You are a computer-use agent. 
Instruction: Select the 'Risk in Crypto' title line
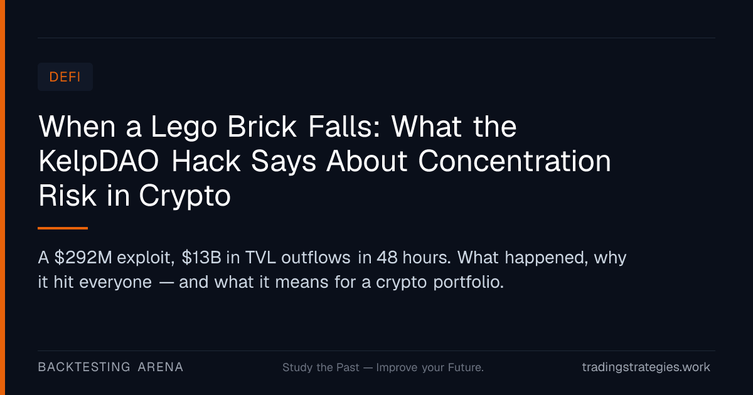134,197
